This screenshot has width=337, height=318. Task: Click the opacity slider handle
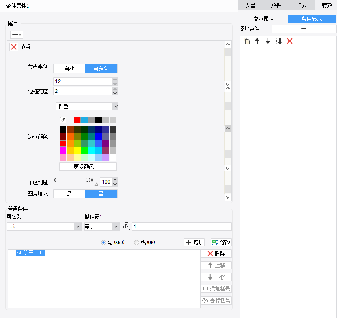point(97,184)
